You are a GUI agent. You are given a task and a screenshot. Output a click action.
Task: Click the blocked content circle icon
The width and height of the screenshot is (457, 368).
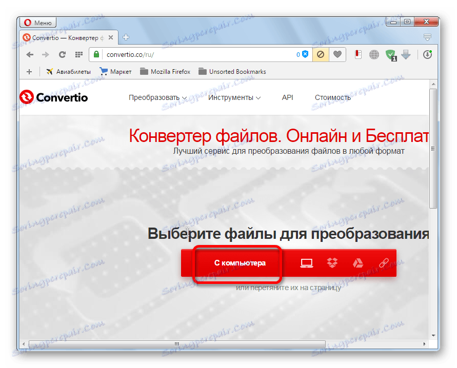coord(320,54)
